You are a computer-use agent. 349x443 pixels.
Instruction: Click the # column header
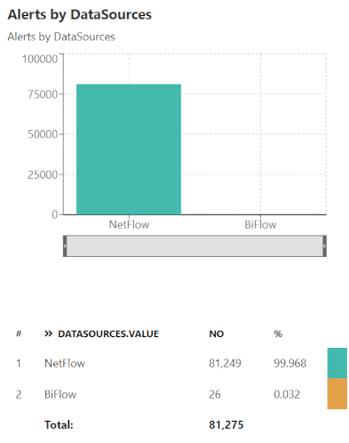pyautogui.click(x=19, y=334)
